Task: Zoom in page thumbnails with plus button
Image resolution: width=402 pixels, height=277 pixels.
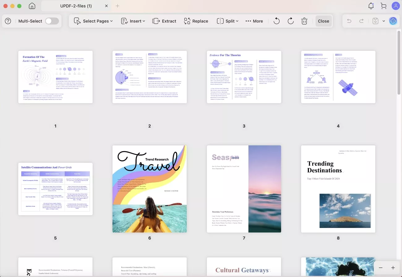Action: coord(393,268)
